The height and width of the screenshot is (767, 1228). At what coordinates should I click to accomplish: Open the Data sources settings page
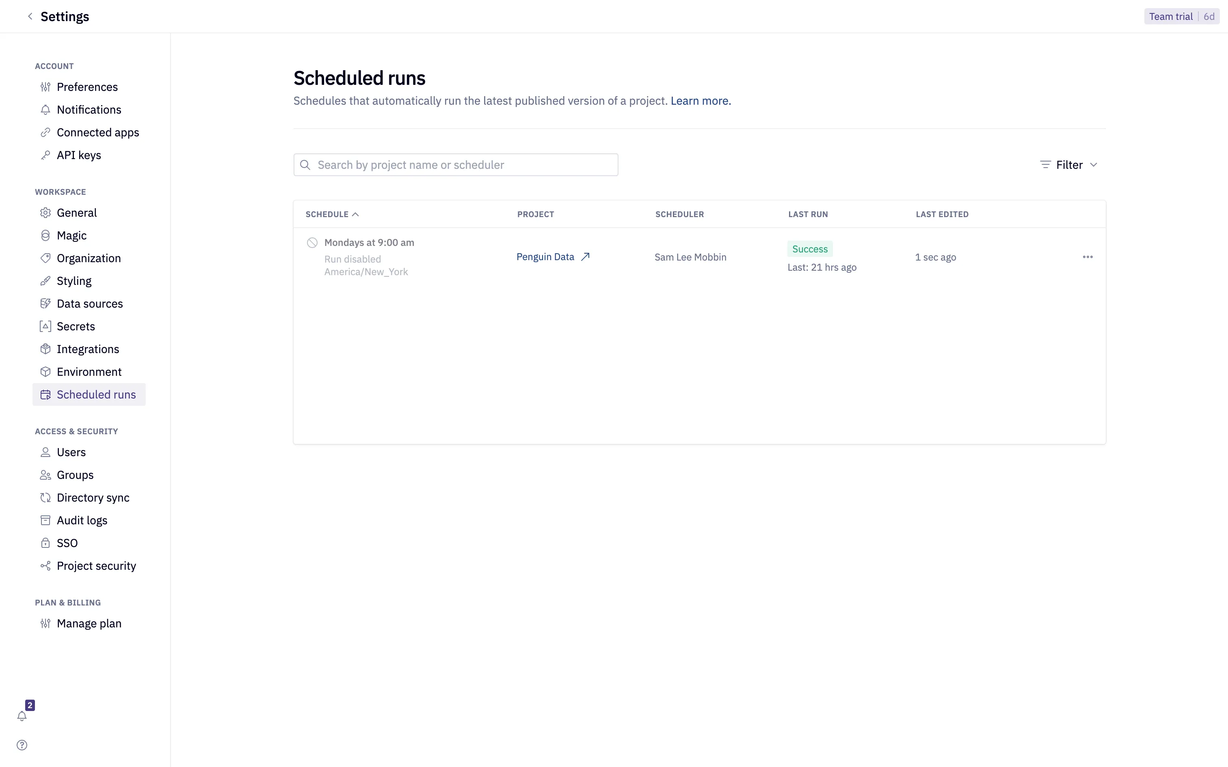pos(89,304)
